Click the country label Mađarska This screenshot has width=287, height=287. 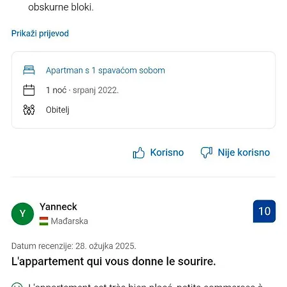coord(70,221)
